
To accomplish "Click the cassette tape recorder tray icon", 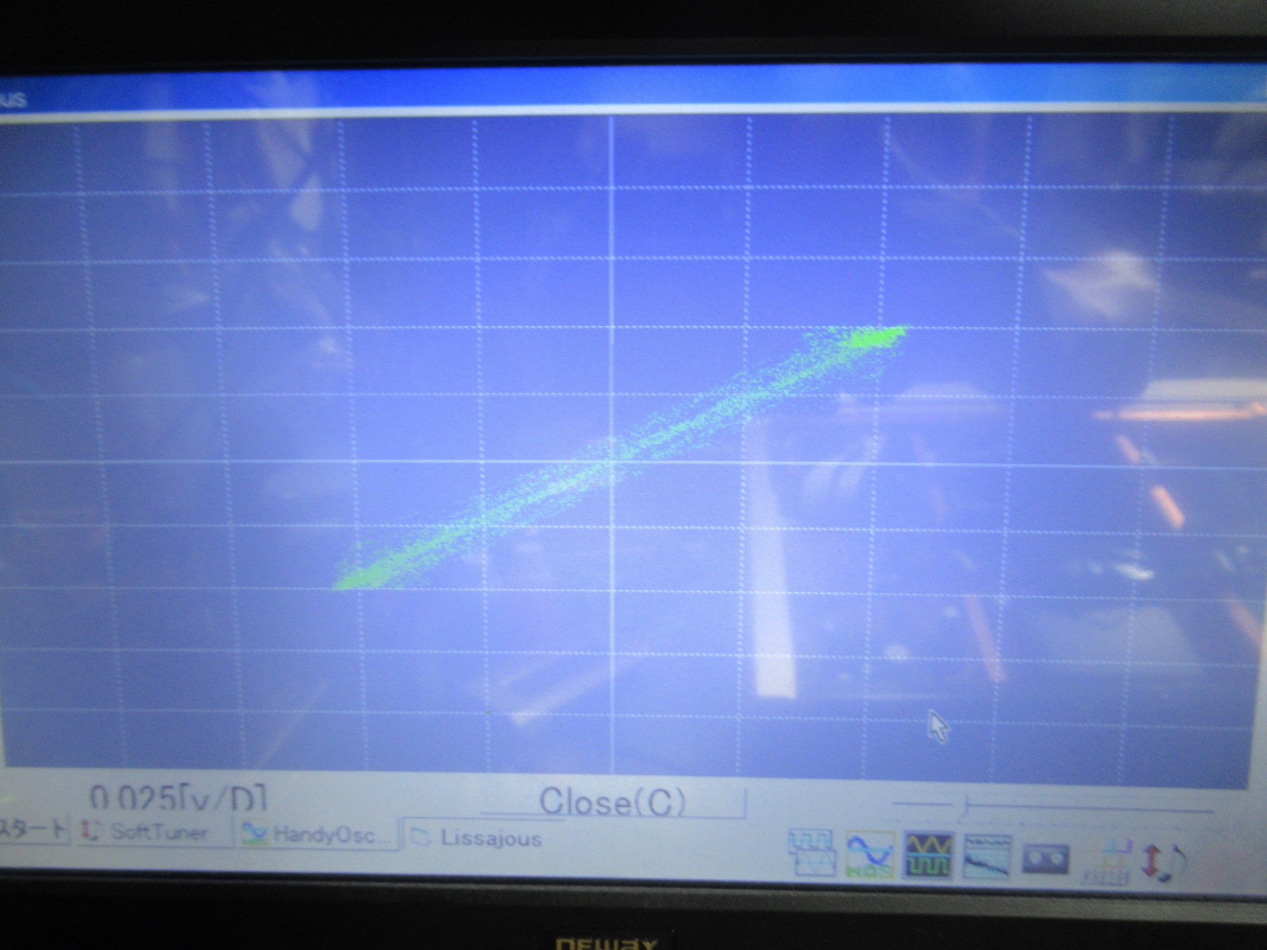I will click(1044, 858).
